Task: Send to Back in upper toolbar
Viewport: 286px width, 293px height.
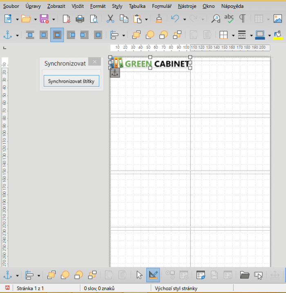Action: click(177, 35)
